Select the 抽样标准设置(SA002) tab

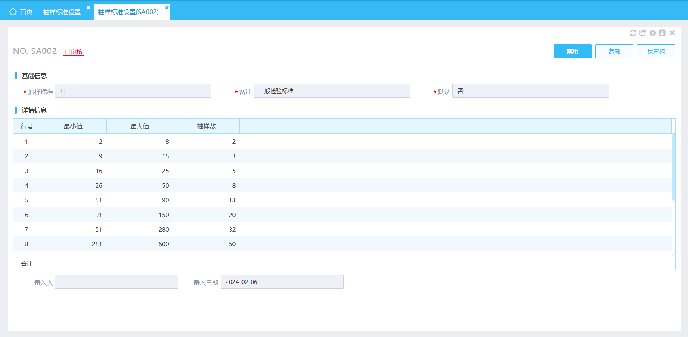click(x=128, y=12)
